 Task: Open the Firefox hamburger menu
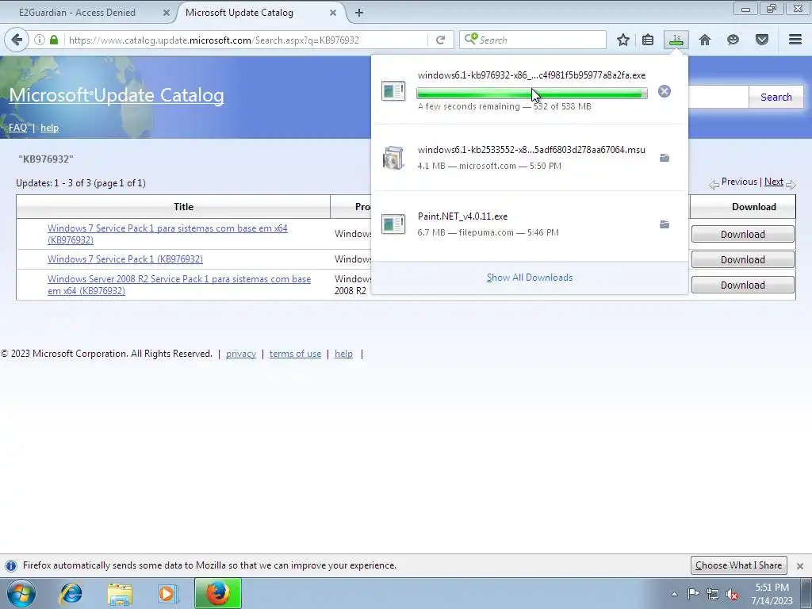click(795, 40)
